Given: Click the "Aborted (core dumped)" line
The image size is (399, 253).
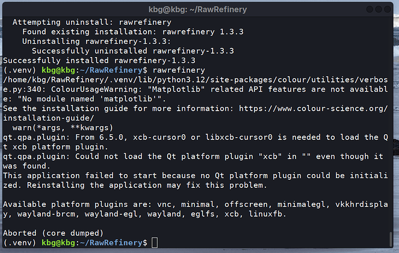Looking at the screenshot, I should [53, 233].
